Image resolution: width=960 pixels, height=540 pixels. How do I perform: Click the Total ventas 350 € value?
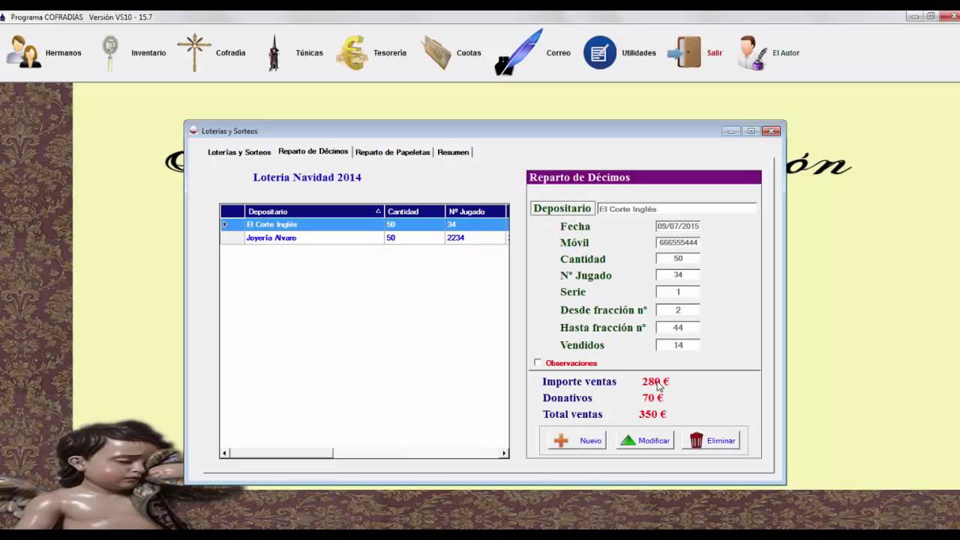tap(652, 414)
